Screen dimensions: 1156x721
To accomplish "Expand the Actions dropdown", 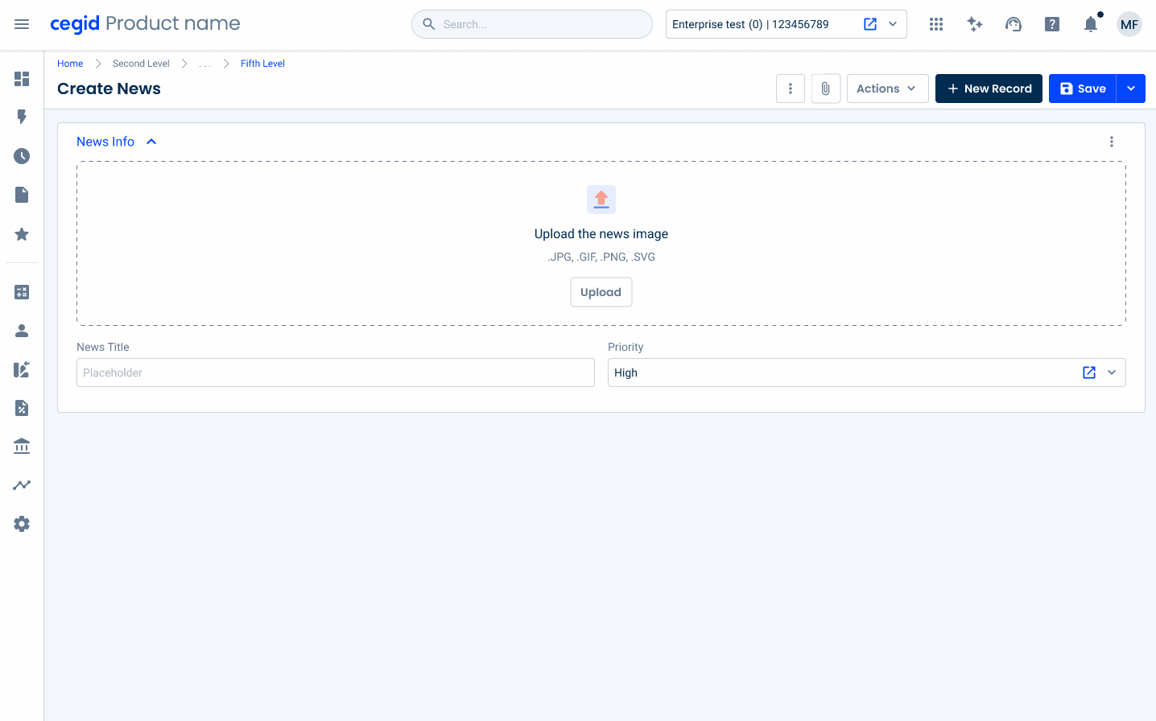I will click(887, 89).
